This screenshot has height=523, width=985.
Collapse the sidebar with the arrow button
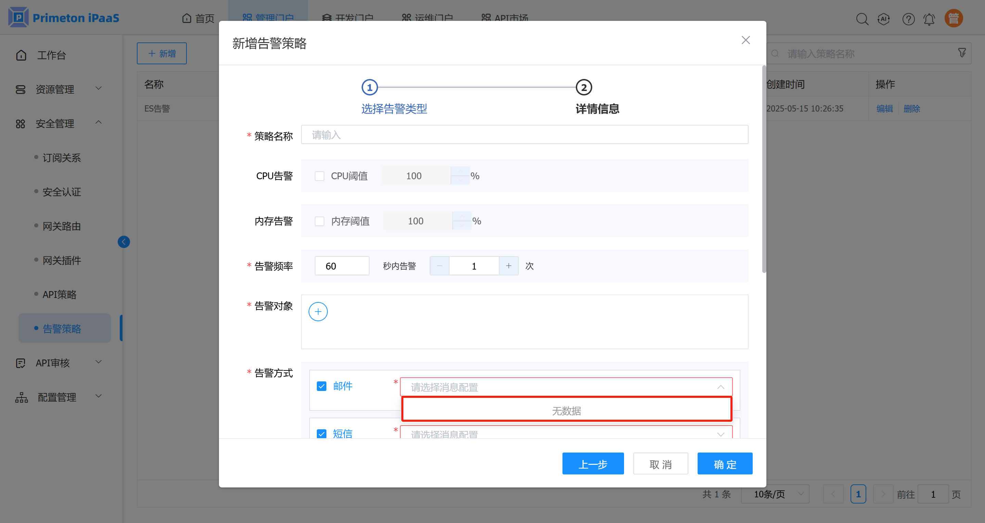[x=124, y=241]
